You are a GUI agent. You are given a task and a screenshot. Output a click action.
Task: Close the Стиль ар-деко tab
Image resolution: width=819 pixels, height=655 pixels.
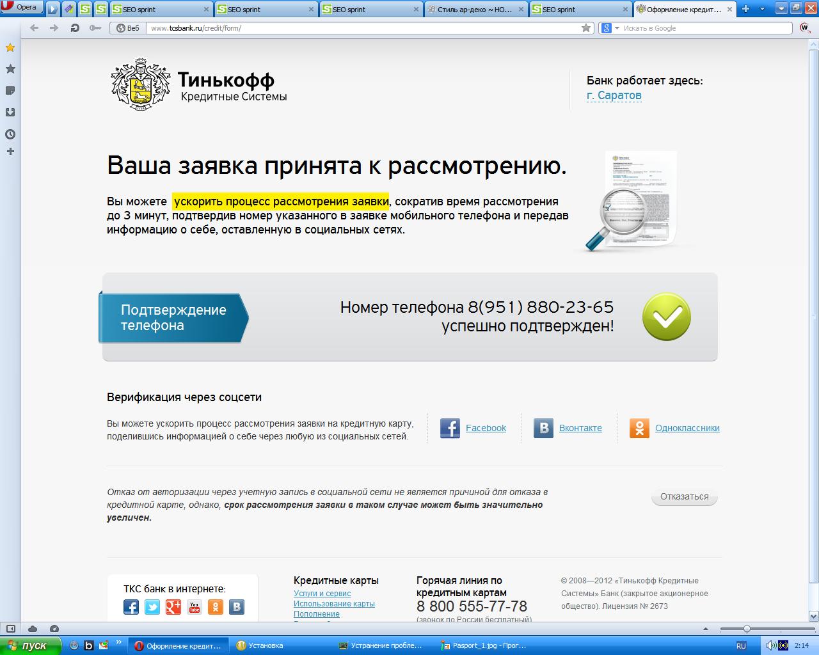click(x=520, y=10)
